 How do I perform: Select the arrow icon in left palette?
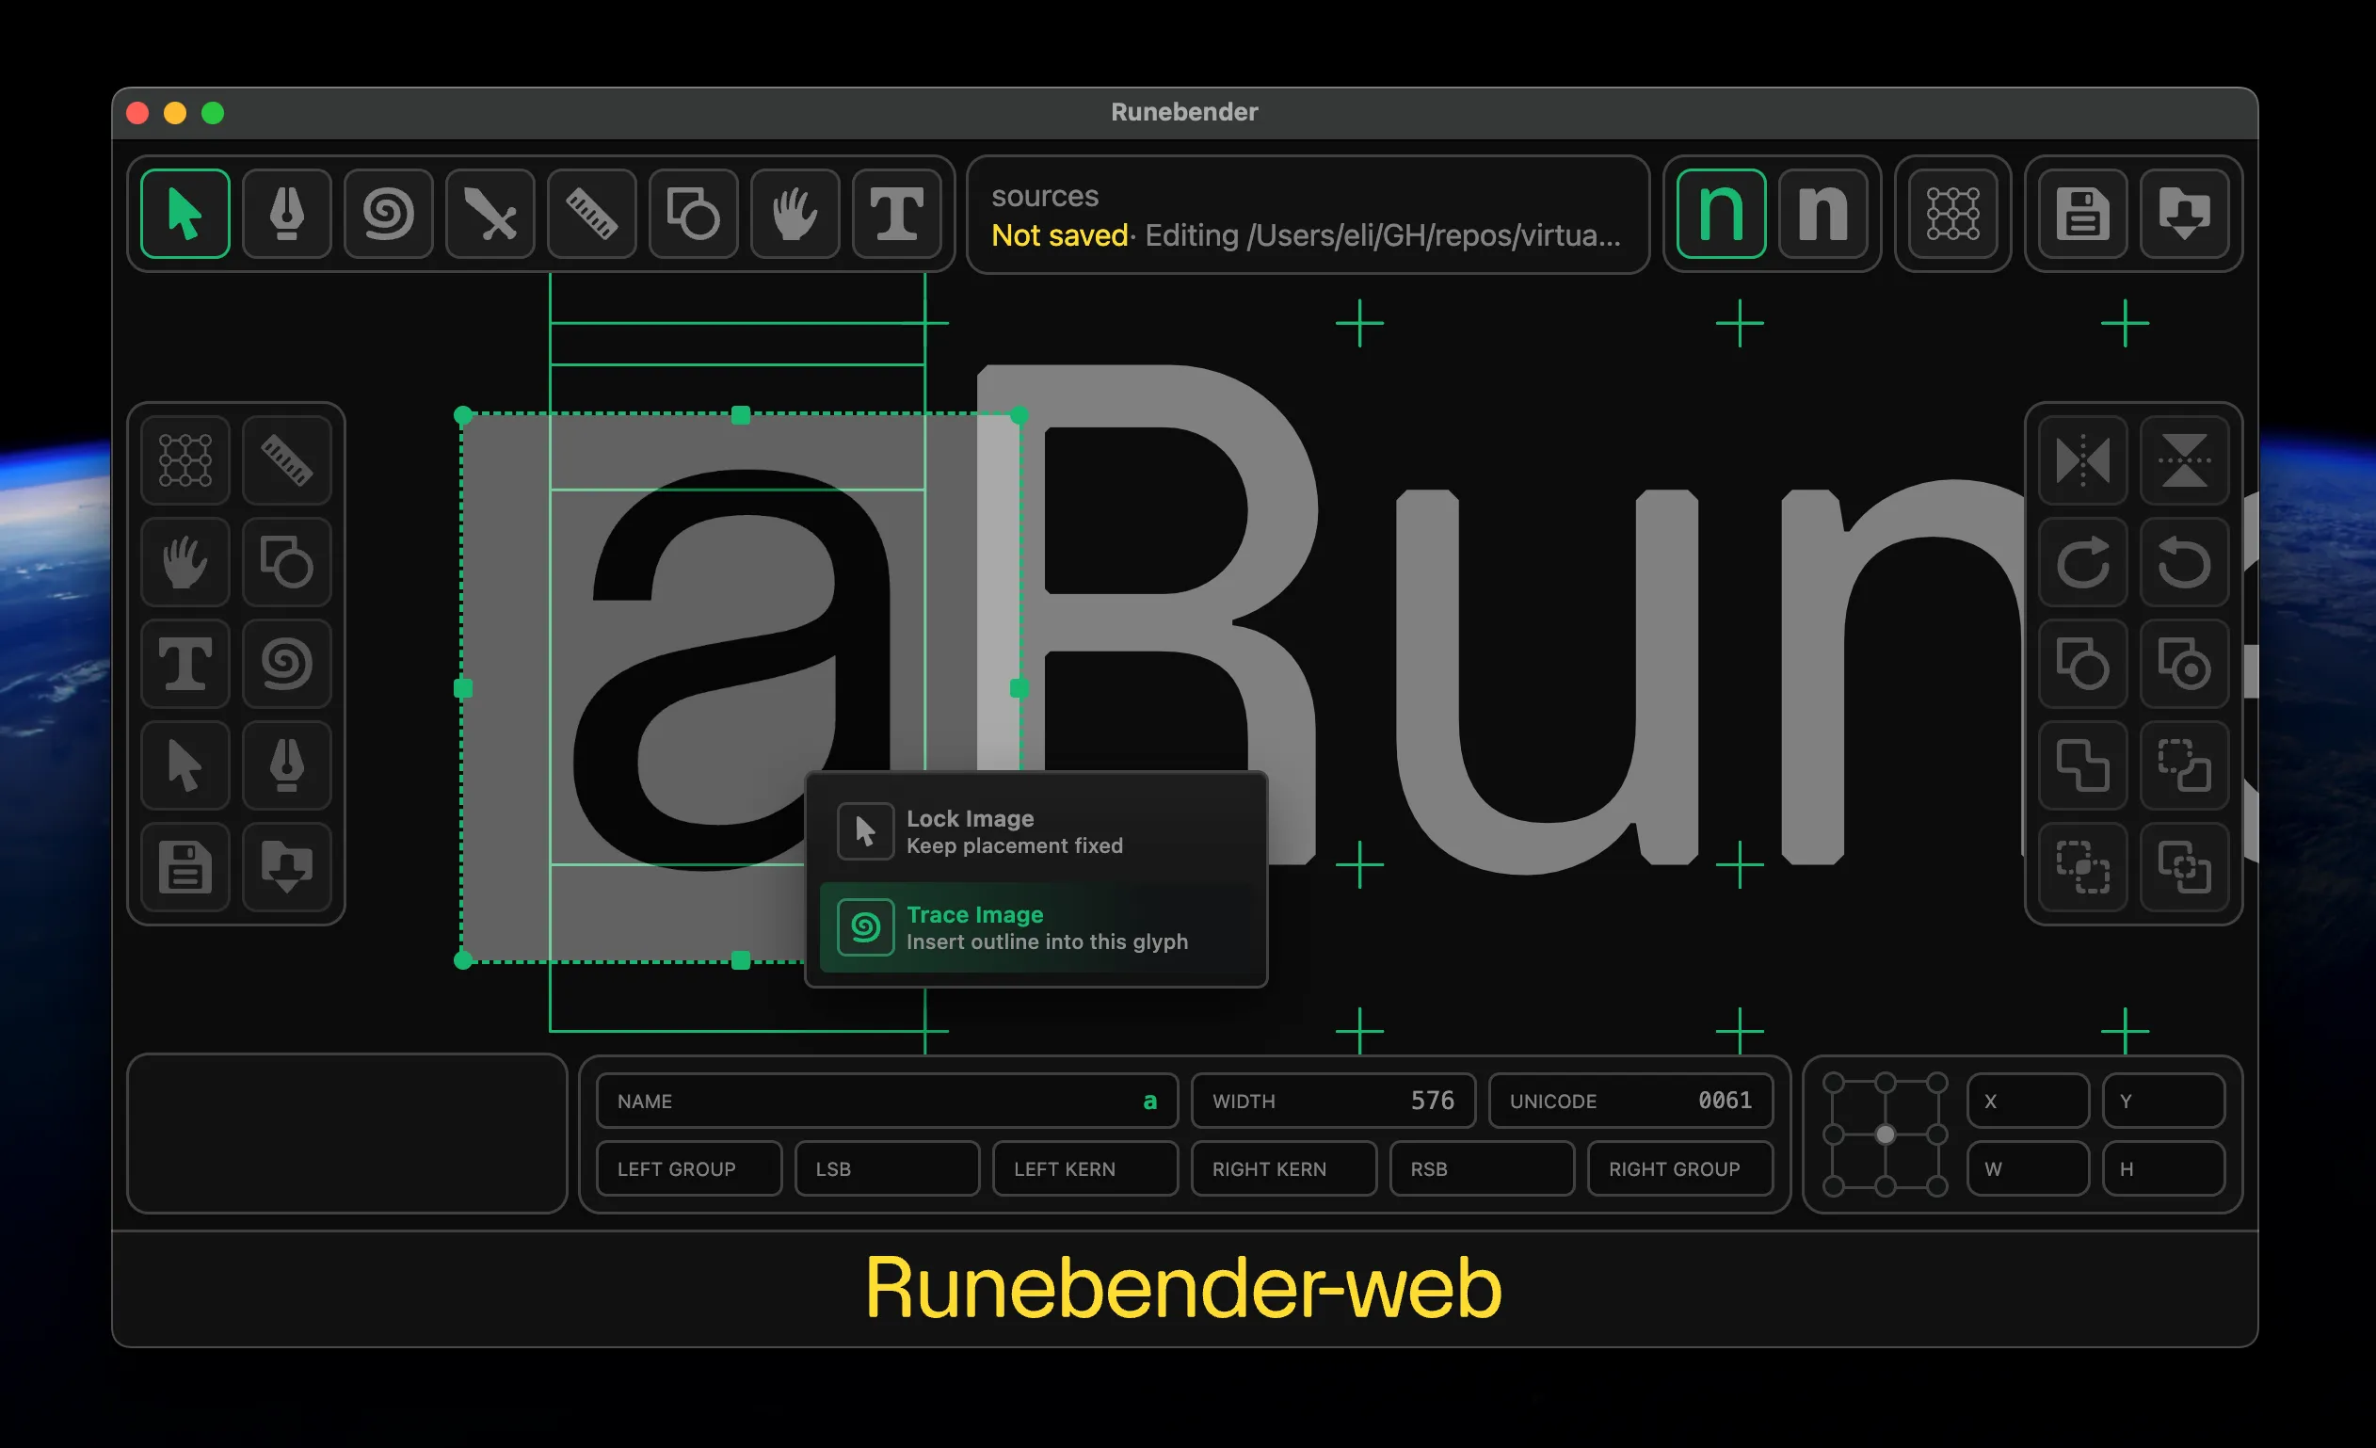click(185, 765)
